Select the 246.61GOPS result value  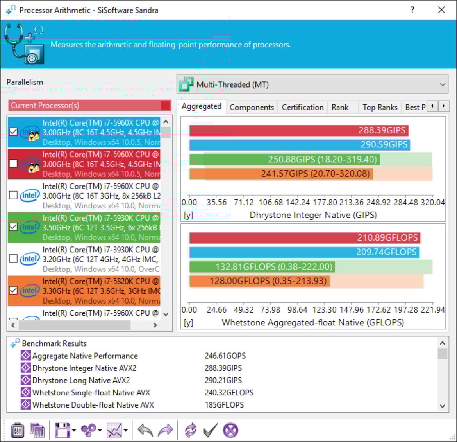tap(225, 356)
